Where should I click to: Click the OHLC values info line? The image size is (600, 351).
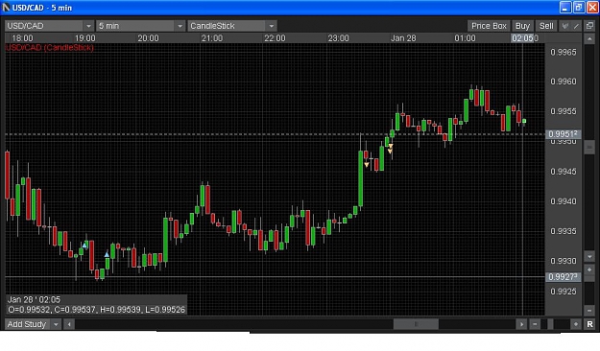pyautogui.click(x=96, y=310)
